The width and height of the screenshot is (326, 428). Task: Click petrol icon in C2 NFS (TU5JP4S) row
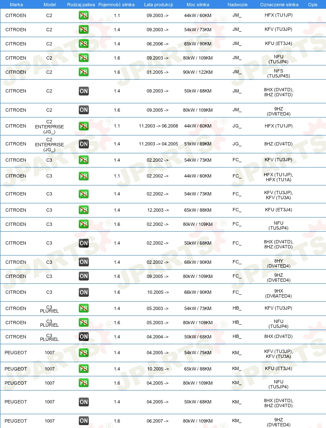[83, 72]
